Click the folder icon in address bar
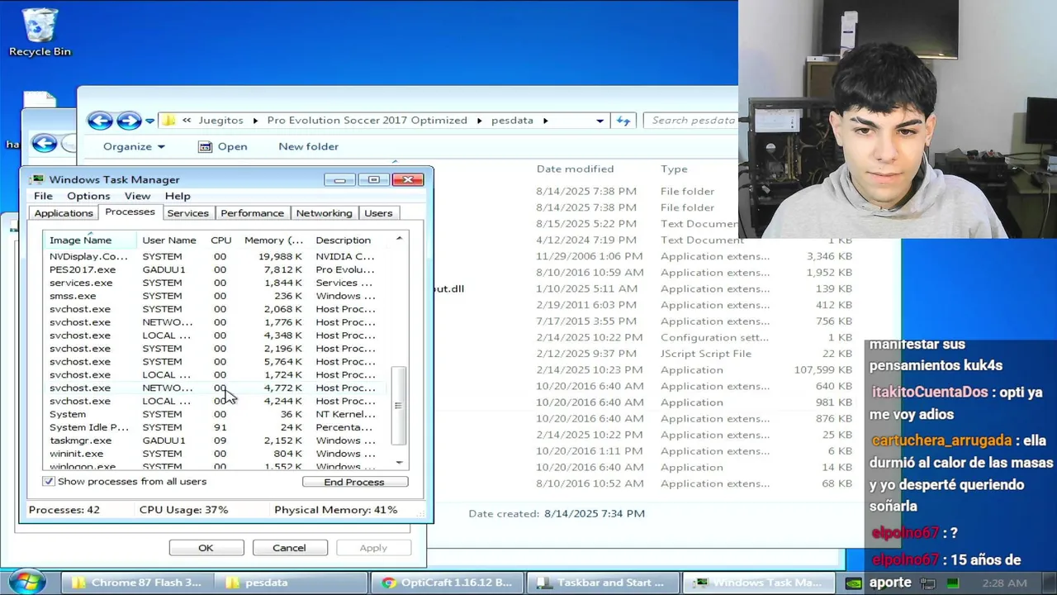The image size is (1057, 595). pos(168,121)
